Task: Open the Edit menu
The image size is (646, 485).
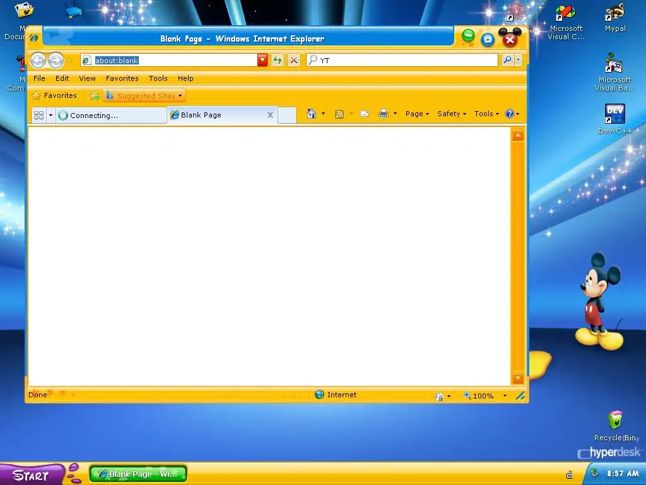Action: [x=62, y=78]
